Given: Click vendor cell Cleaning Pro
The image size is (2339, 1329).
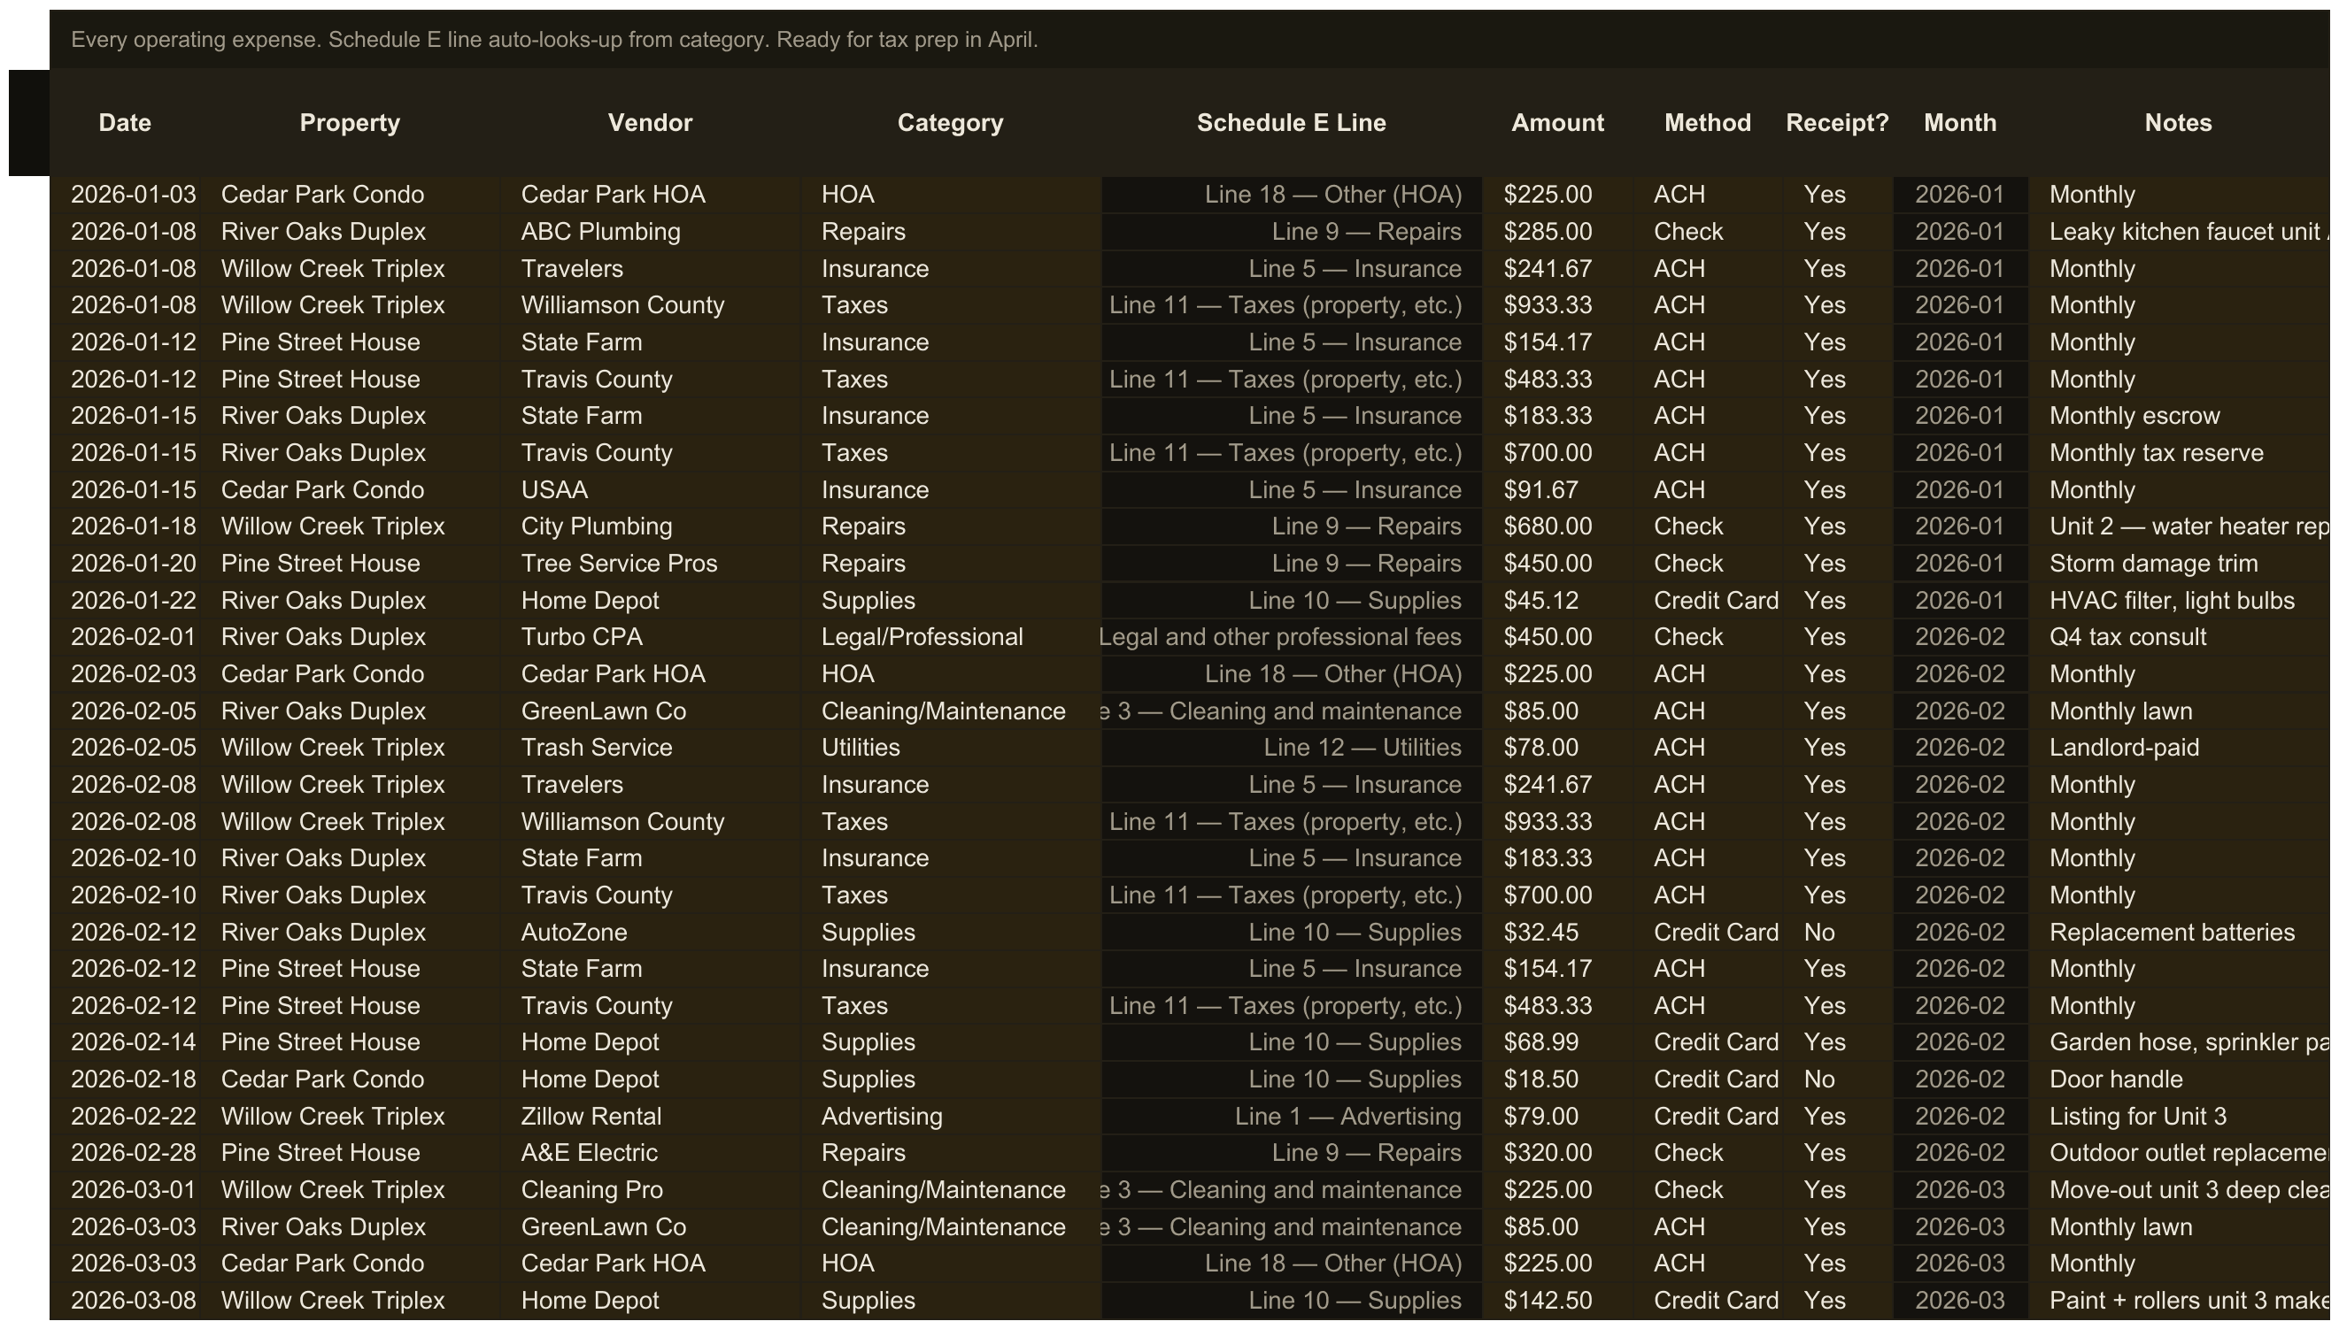Looking at the screenshot, I should coord(651,1190).
